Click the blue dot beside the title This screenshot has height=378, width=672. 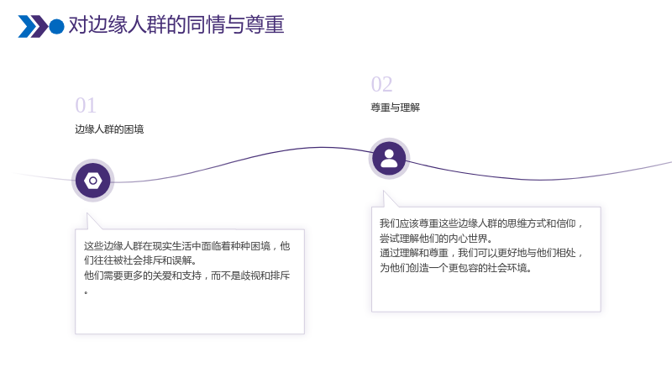click(56, 27)
